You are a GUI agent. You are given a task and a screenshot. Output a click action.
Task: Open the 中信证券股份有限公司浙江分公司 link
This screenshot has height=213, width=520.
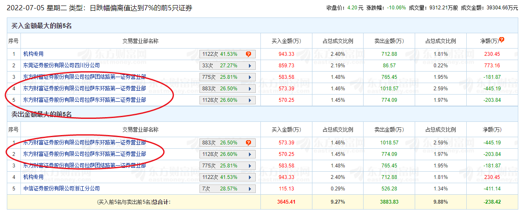tap(61, 188)
